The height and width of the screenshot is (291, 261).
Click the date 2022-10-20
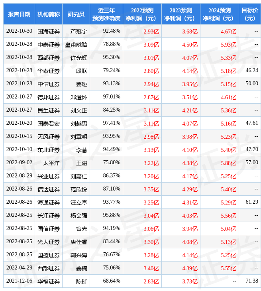click(19, 123)
